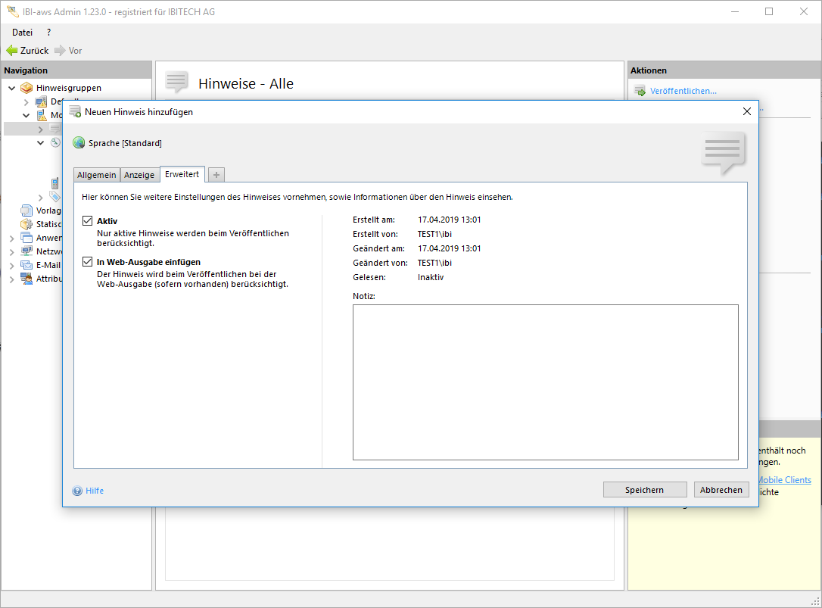Expand the E-Mail tree node
The height and width of the screenshot is (608, 822).
(11, 265)
